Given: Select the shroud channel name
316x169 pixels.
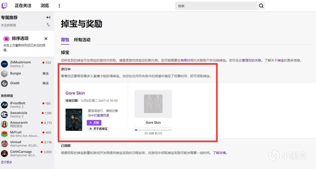Looking at the screenshot, I should click(x=16, y=142).
